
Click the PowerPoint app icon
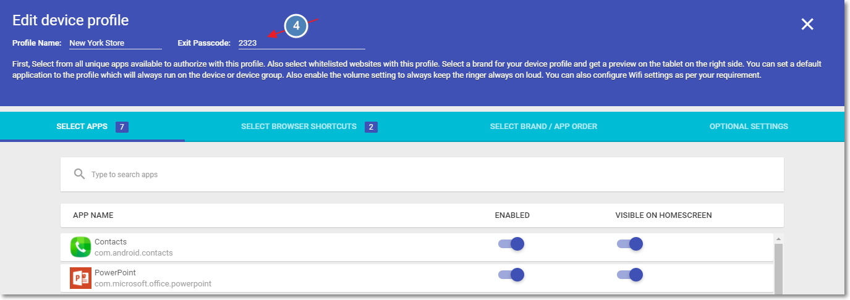(80, 278)
